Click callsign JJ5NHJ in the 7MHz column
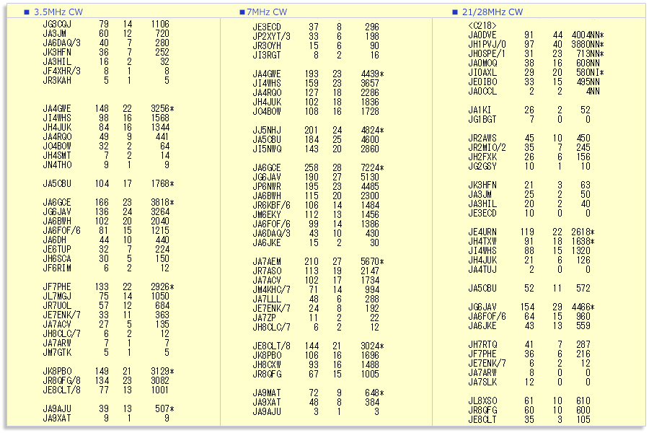 click(x=267, y=130)
